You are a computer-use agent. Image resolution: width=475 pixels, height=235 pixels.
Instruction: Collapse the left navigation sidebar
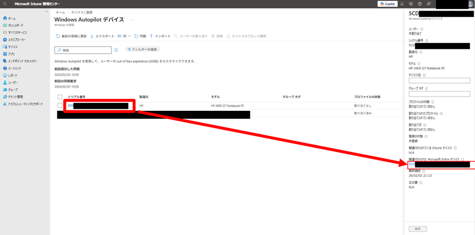pyautogui.click(x=47, y=11)
